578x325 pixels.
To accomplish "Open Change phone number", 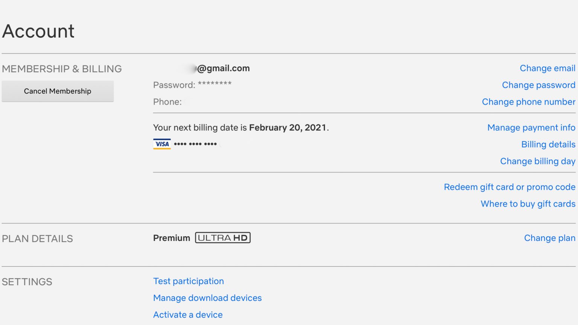I will point(528,102).
